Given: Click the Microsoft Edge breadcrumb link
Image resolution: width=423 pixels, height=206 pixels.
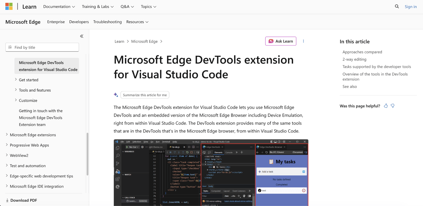Looking at the screenshot, I should click(x=144, y=41).
